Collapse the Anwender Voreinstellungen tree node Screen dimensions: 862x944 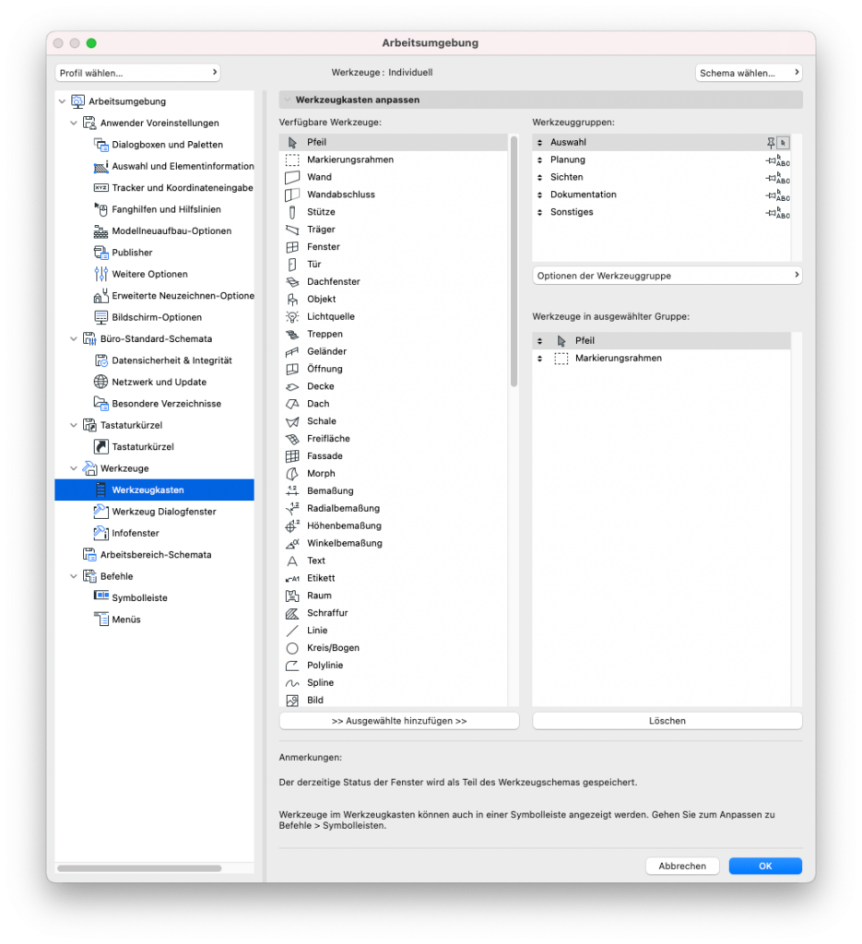[74, 123]
